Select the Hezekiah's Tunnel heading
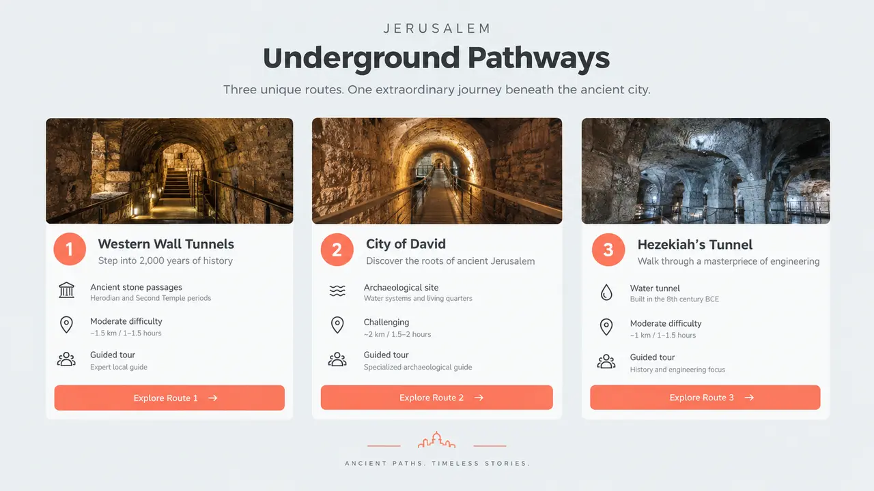The image size is (874, 491). click(x=695, y=244)
